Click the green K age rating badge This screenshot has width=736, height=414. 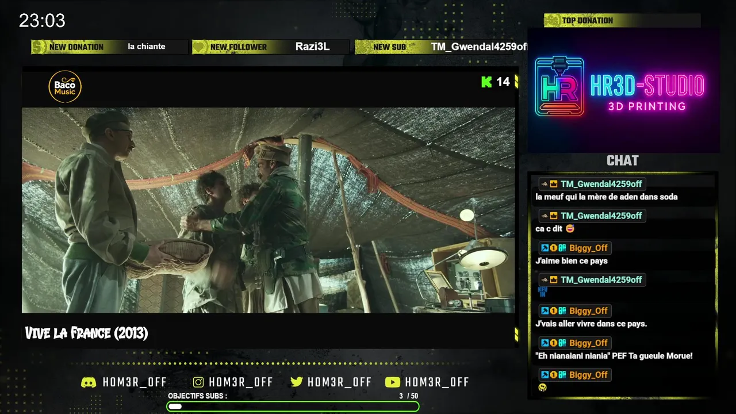click(x=486, y=82)
